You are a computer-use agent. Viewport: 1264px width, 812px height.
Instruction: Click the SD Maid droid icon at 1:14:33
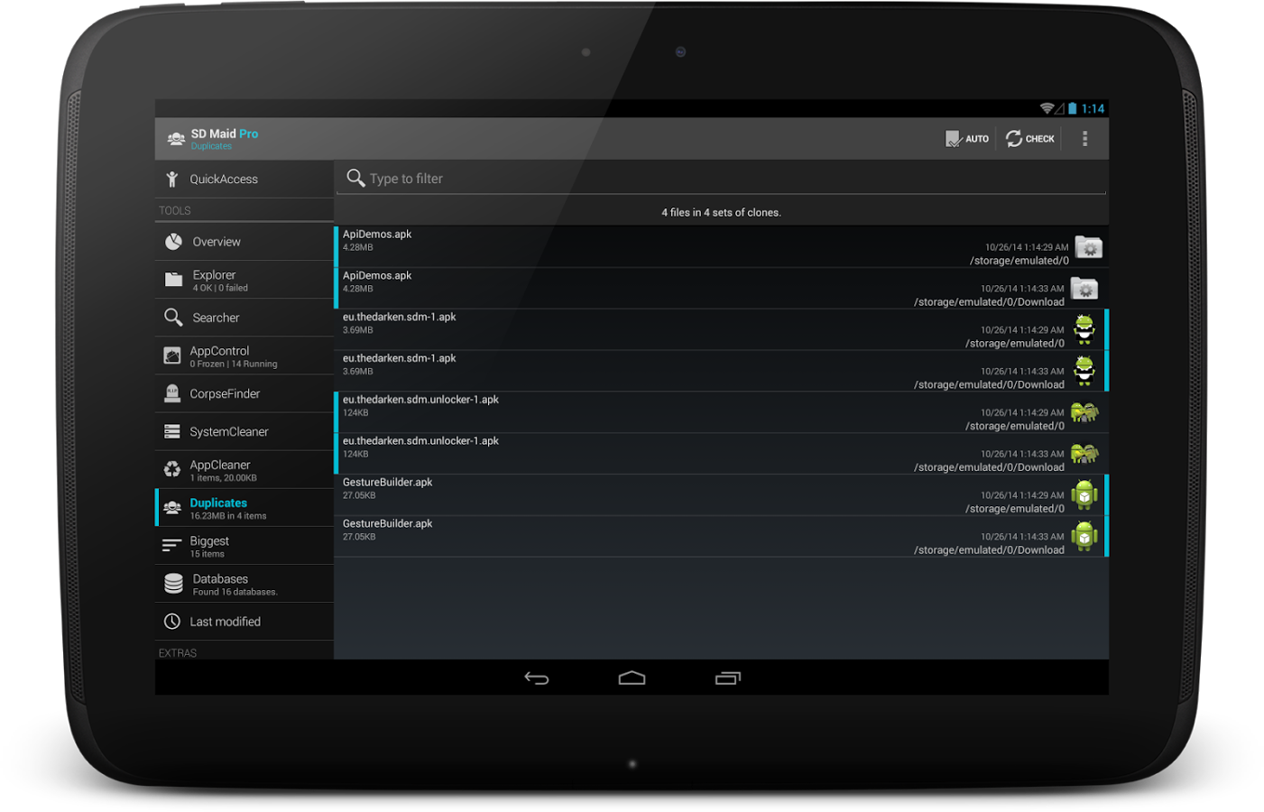[x=1084, y=371]
